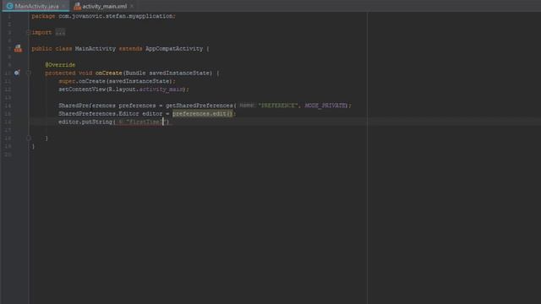Click the 'extends' keyword
541x304 pixels.
click(x=130, y=49)
